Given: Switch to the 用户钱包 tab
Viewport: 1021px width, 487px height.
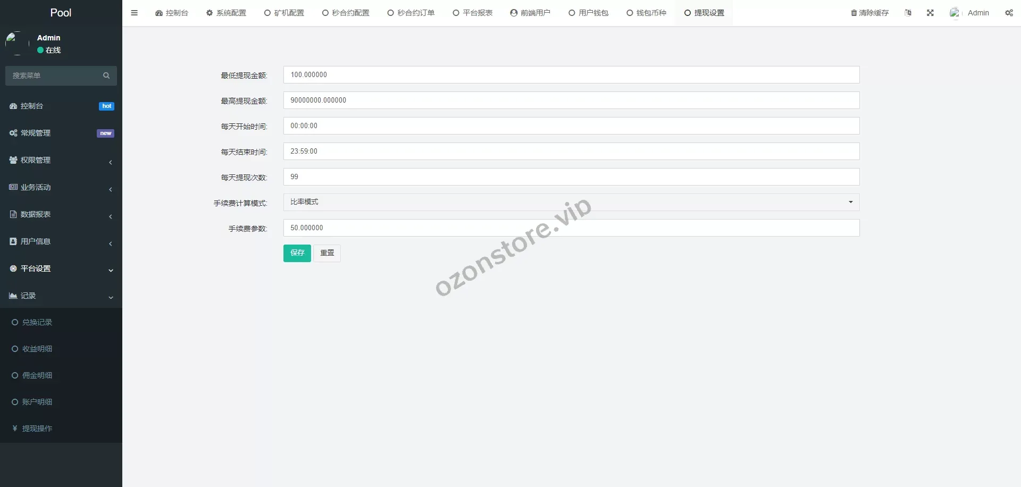Looking at the screenshot, I should click(588, 13).
